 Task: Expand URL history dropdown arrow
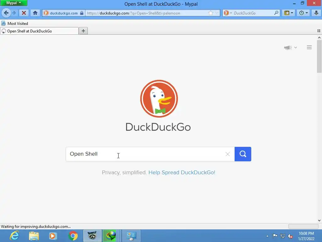[x=217, y=13]
